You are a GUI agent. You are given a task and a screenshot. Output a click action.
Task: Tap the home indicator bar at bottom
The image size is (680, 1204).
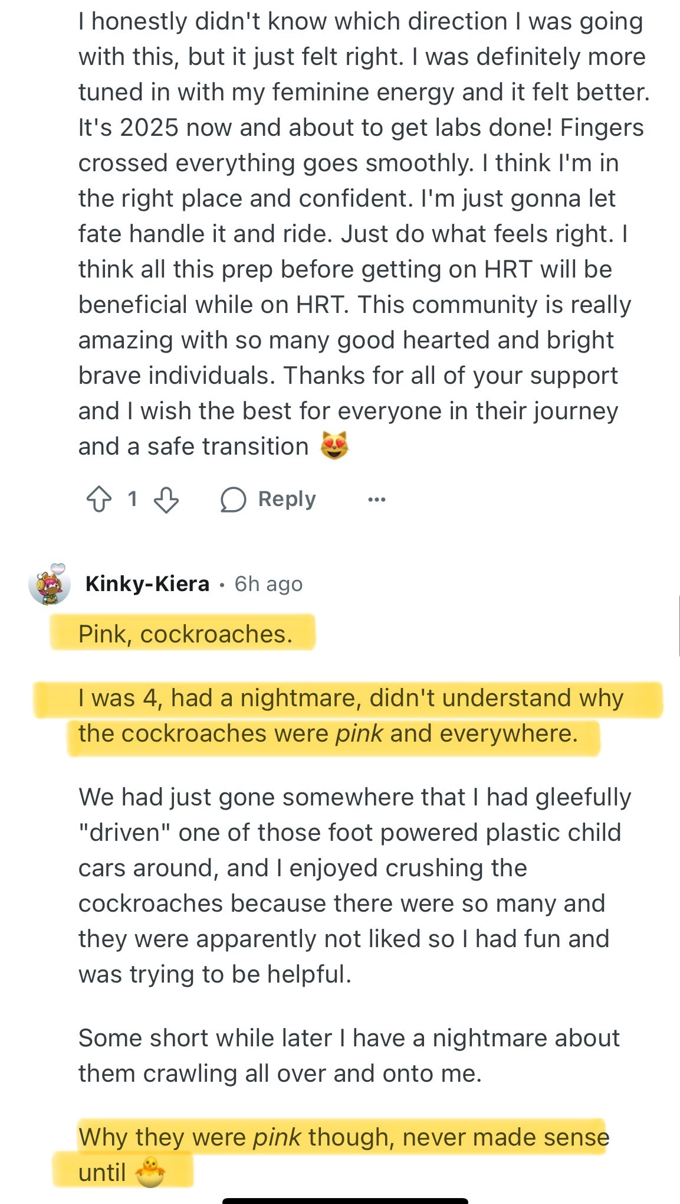click(x=345, y=1200)
